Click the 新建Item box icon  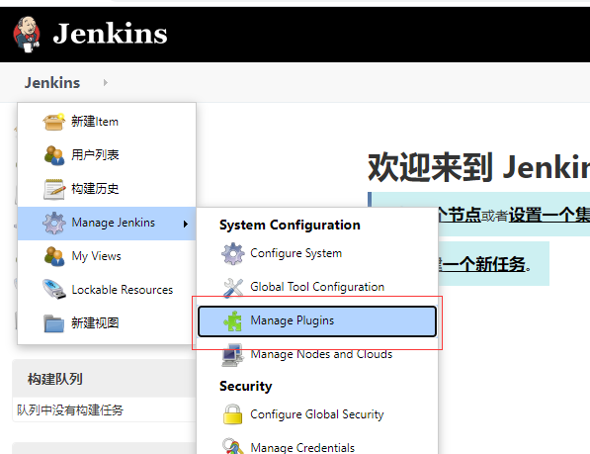click(x=53, y=122)
